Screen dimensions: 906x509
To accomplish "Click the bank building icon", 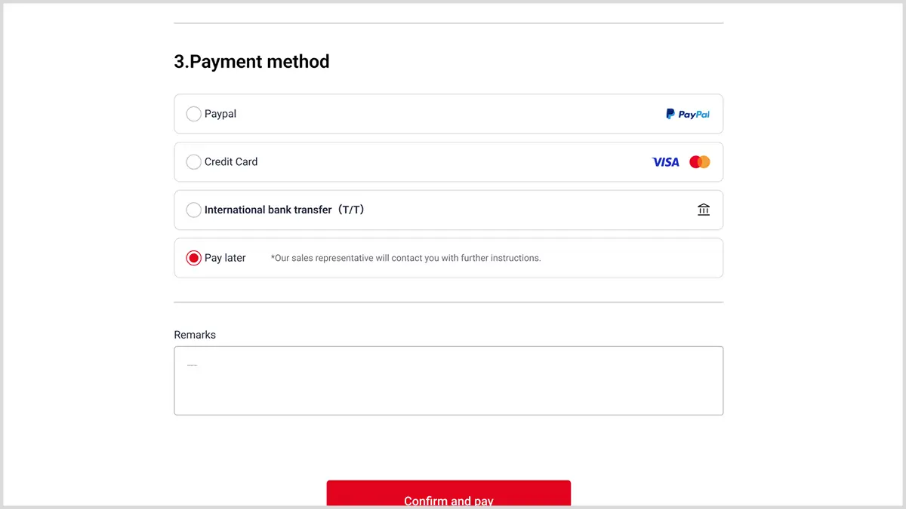I will pos(704,210).
